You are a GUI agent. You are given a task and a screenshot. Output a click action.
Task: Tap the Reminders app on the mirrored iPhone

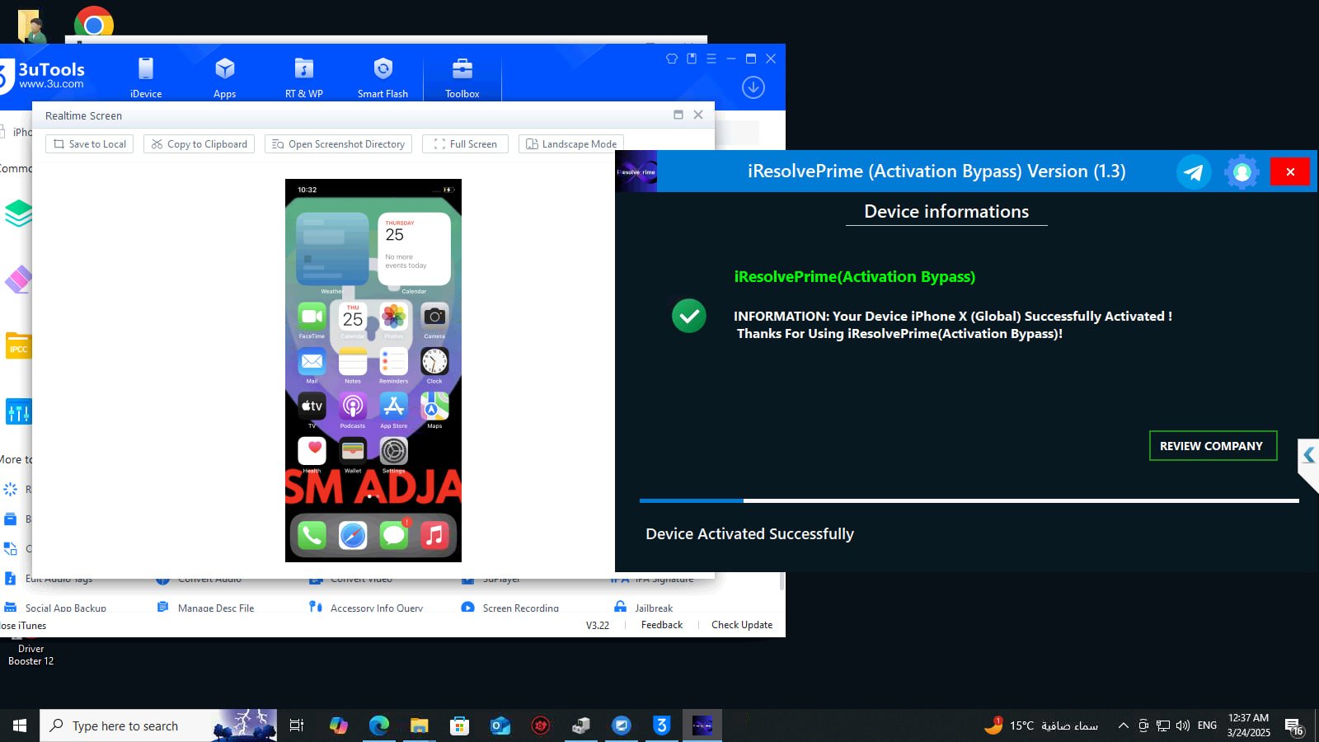coord(393,361)
